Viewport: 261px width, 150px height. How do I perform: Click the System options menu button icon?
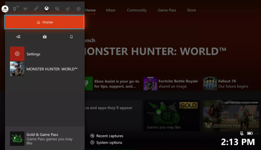click(x=92, y=142)
